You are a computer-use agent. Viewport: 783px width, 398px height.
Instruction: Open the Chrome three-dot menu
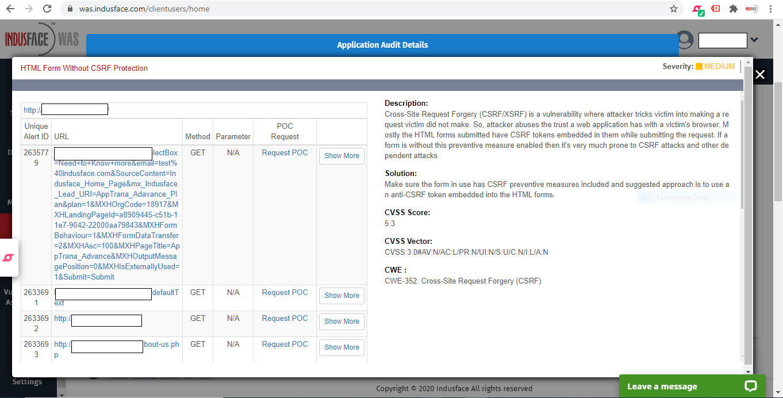770,9
